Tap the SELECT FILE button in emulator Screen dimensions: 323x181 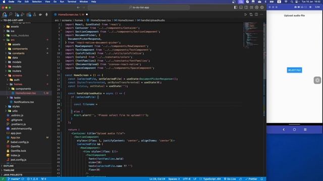(294, 70)
